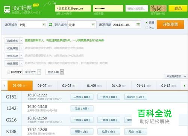The width and height of the screenshot is (188, 136).
Task: Switch to the 01-12 date tab
Action: 168,86
